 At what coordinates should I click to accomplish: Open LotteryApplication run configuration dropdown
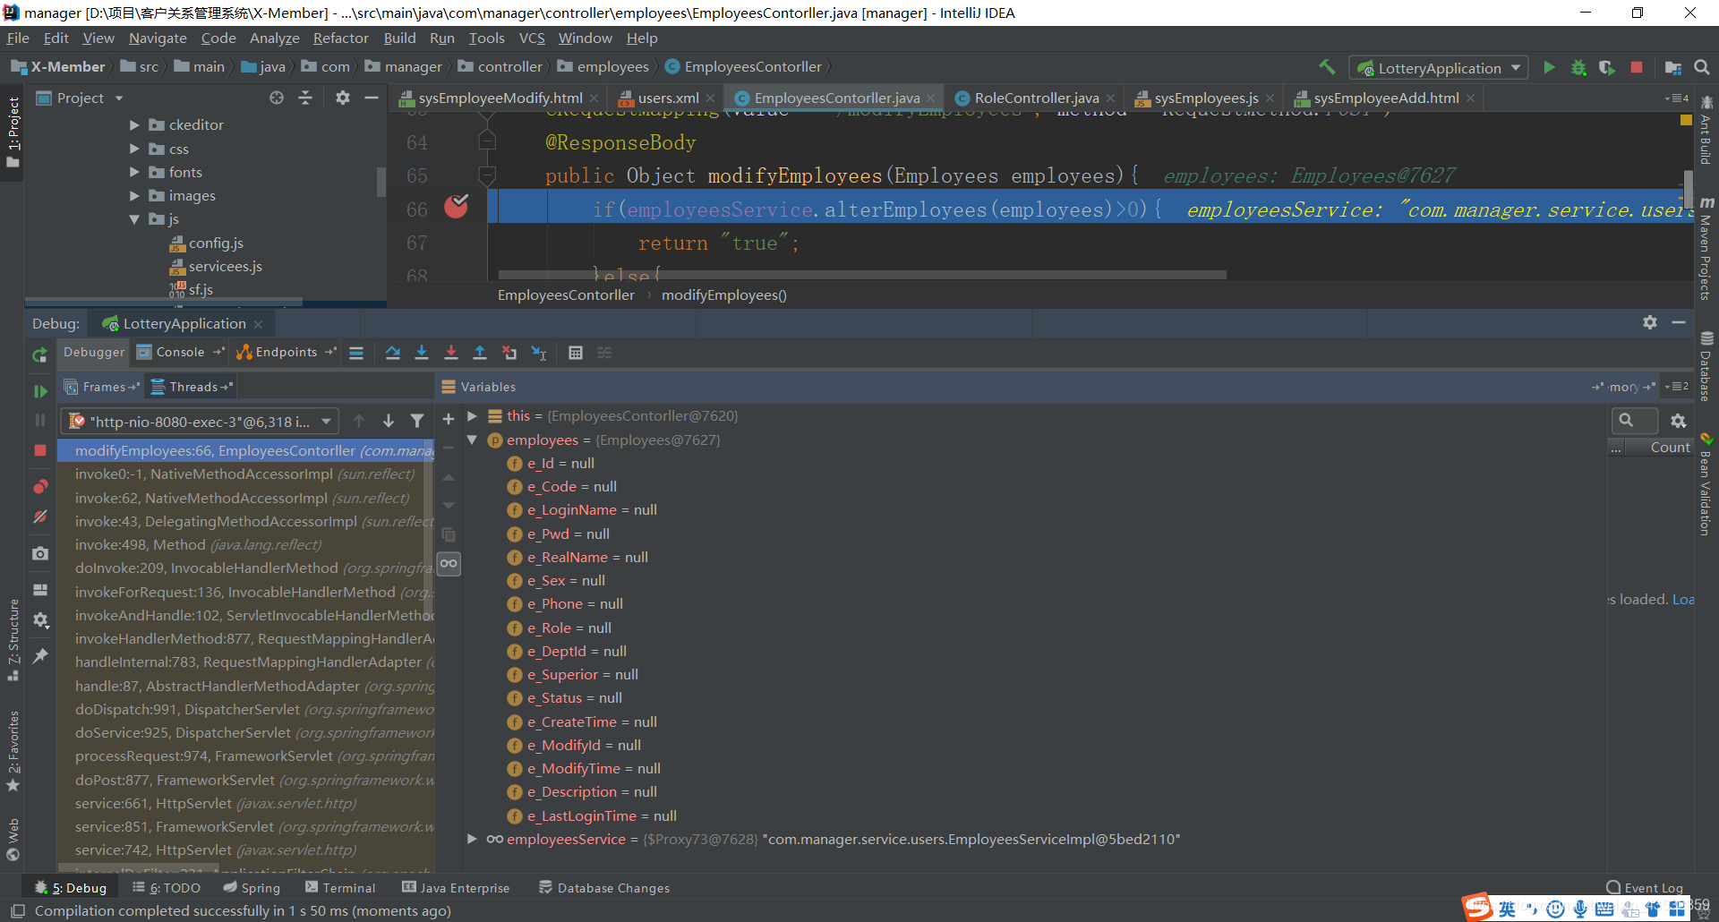click(x=1440, y=68)
